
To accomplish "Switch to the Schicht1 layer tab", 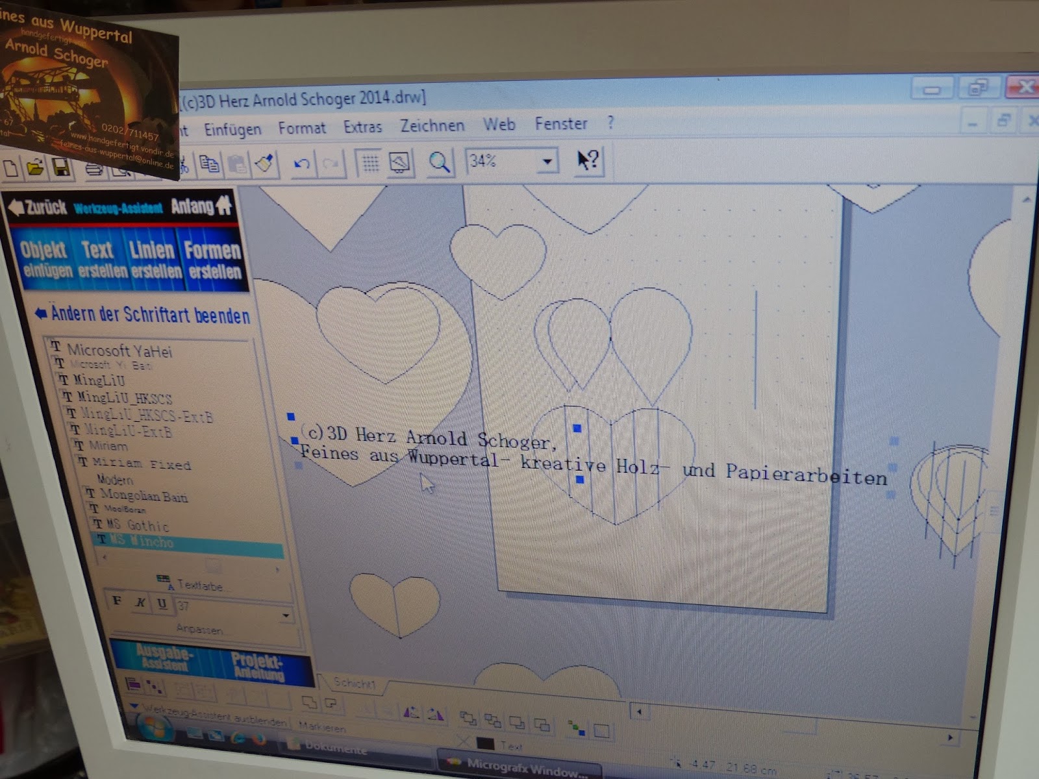I will pyautogui.click(x=355, y=684).
